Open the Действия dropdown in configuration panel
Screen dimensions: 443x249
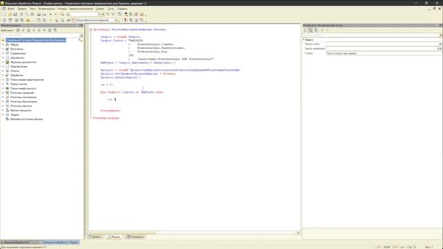tap(8, 30)
